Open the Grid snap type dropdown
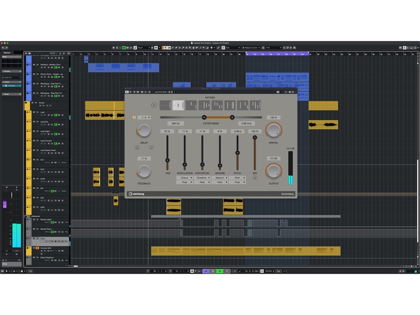 [233, 48]
